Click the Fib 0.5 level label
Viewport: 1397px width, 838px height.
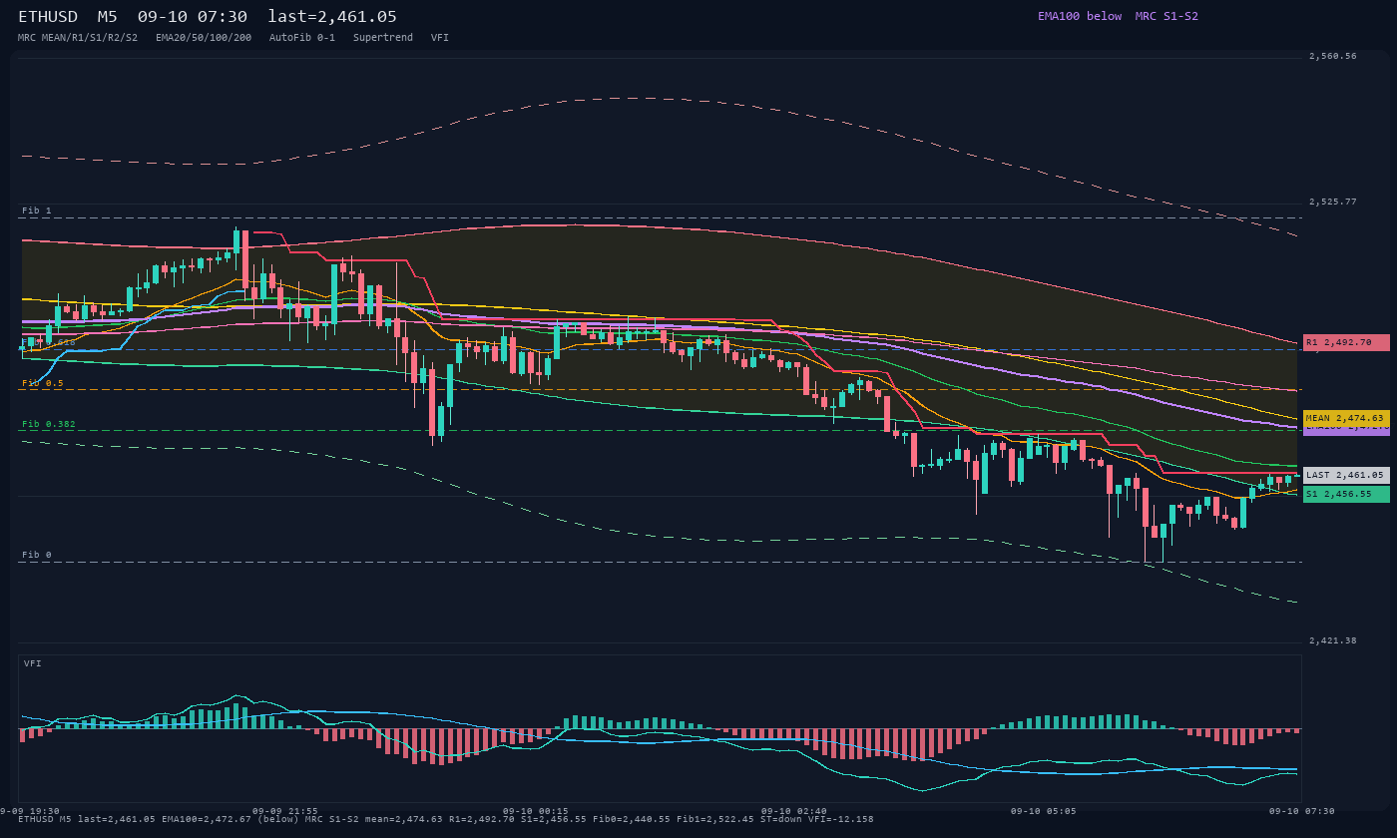tap(43, 383)
